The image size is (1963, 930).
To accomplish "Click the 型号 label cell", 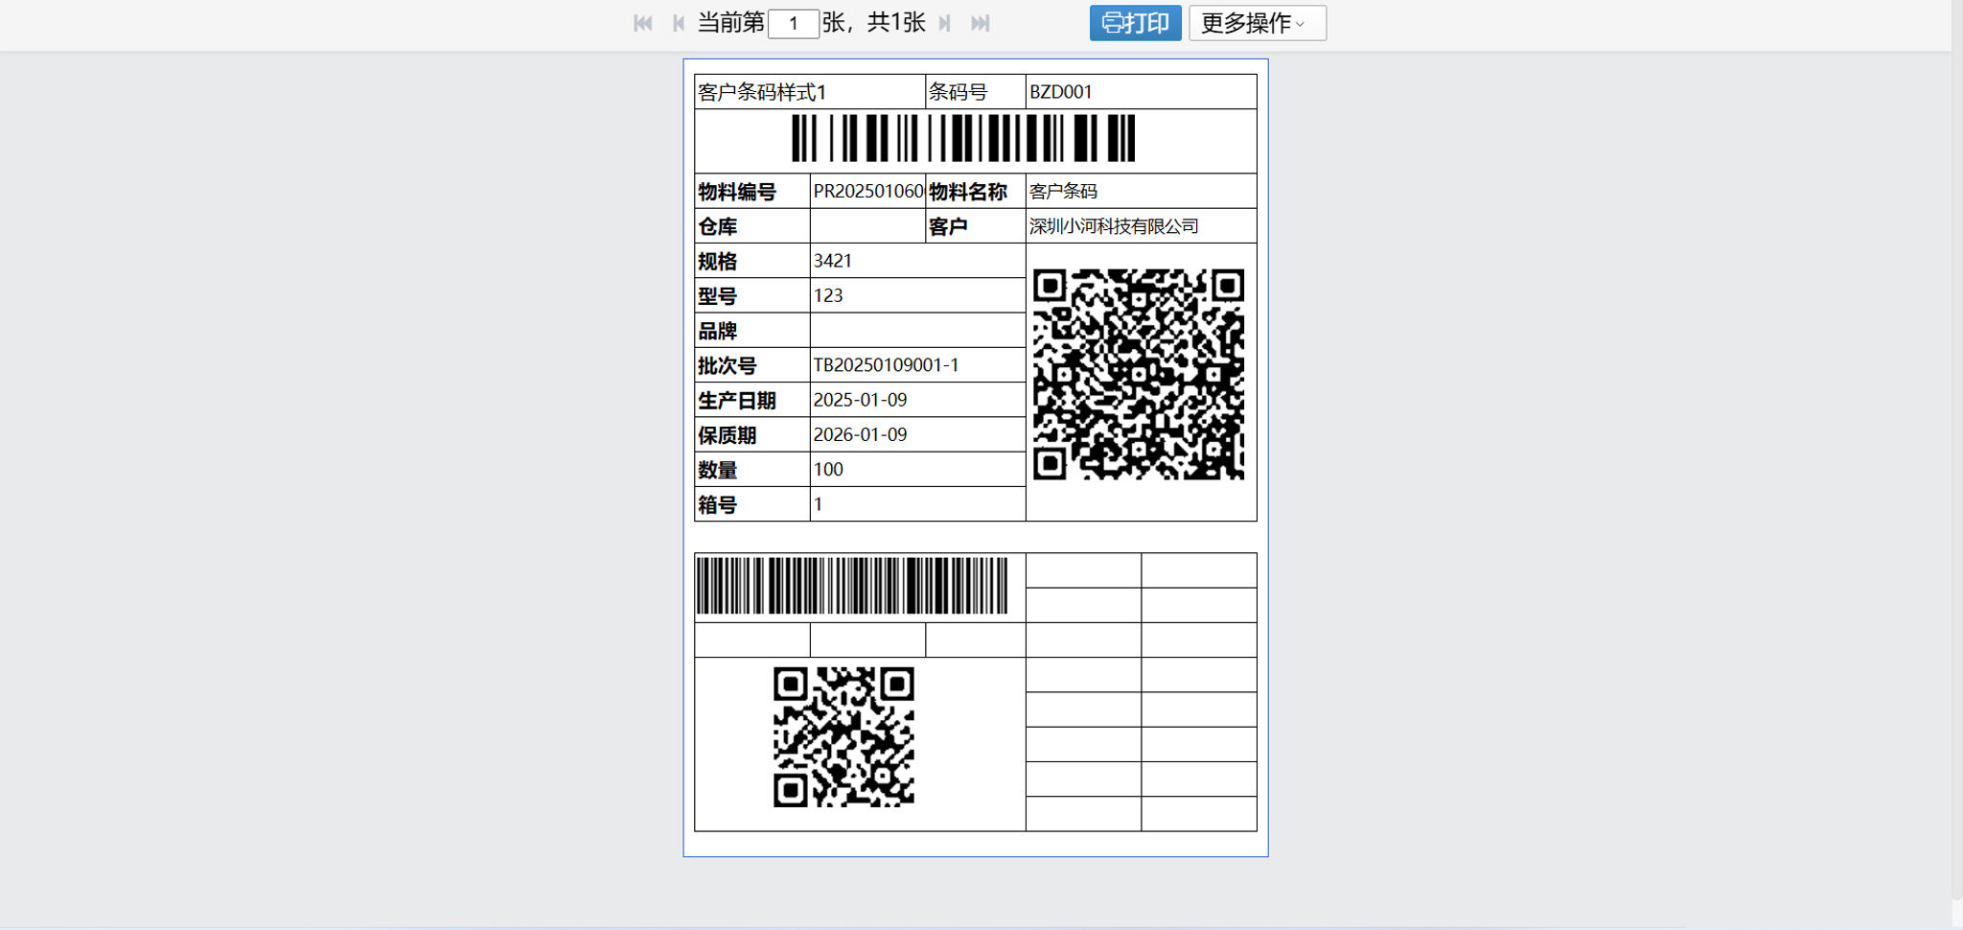I will point(752,295).
